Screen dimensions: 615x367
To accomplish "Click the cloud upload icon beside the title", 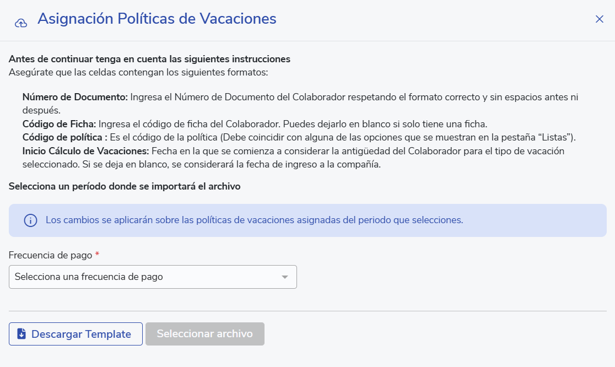I will point(21,24).
